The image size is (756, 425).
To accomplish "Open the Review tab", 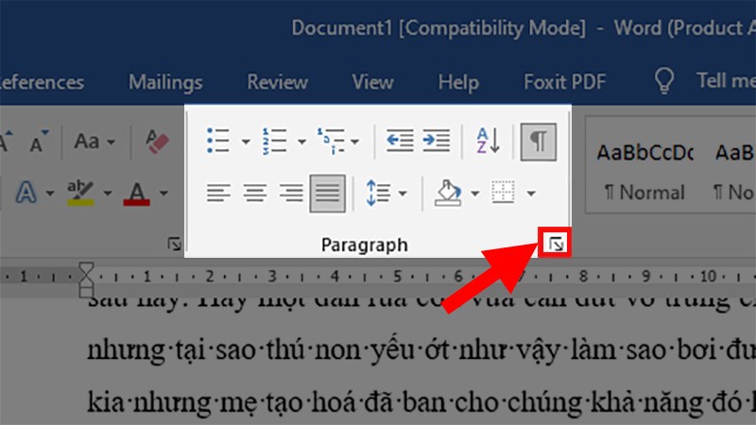I will 277,82.
